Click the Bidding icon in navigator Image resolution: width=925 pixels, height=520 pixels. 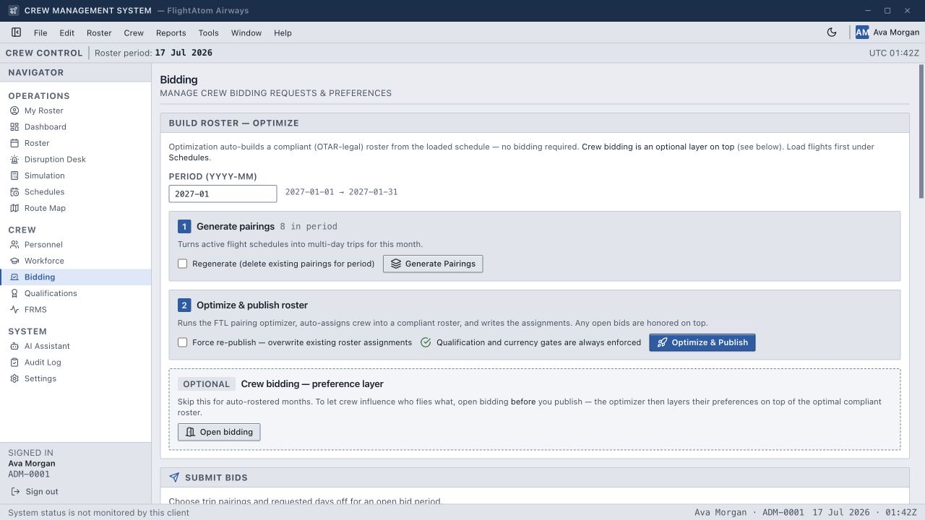point(14,277)
